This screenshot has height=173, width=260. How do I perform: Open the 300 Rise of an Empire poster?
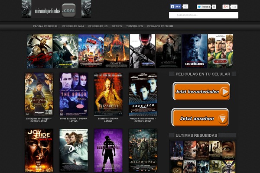(x=40, y=51)
